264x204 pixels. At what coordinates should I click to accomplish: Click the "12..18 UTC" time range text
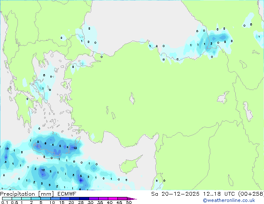click(219, 194)
